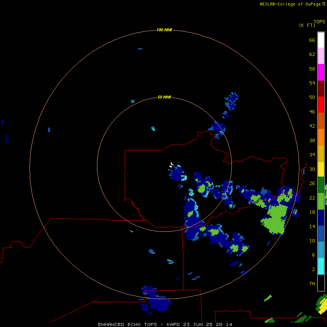Click the legend value "38"
Screen dimensions: 327x327
[312, 140]
